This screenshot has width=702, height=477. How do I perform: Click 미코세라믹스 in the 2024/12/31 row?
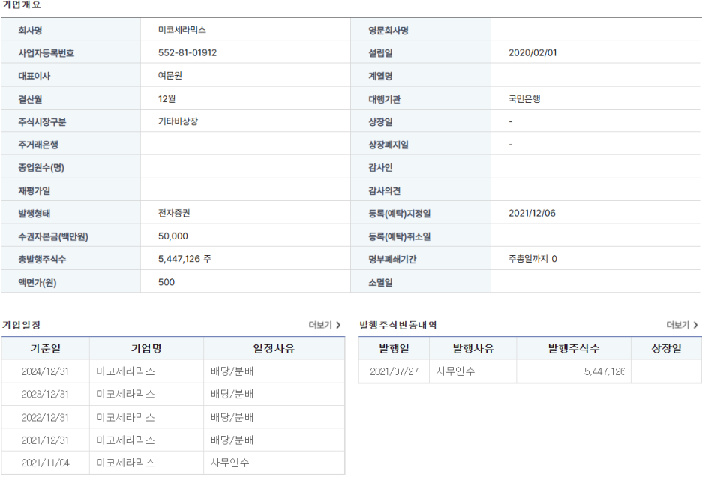coord(125,371)
